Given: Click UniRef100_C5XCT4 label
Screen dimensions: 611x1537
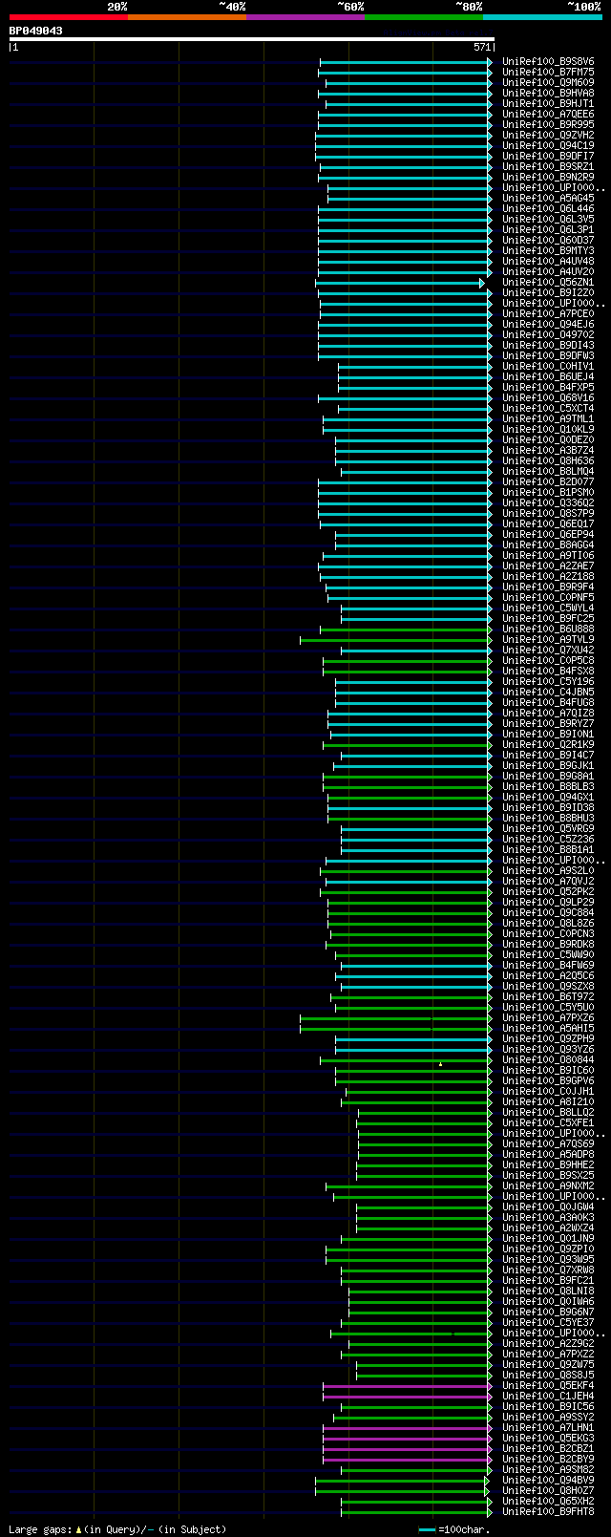Looking at the screenshot, I should 548,408.
